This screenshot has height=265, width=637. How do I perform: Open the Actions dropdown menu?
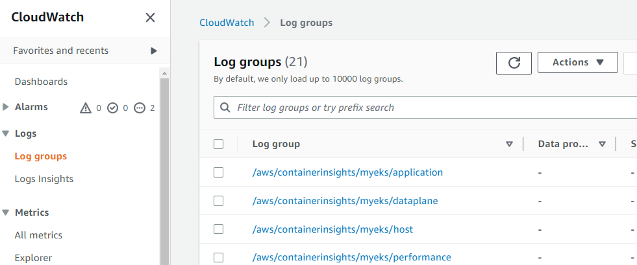[x=577, y=62]
